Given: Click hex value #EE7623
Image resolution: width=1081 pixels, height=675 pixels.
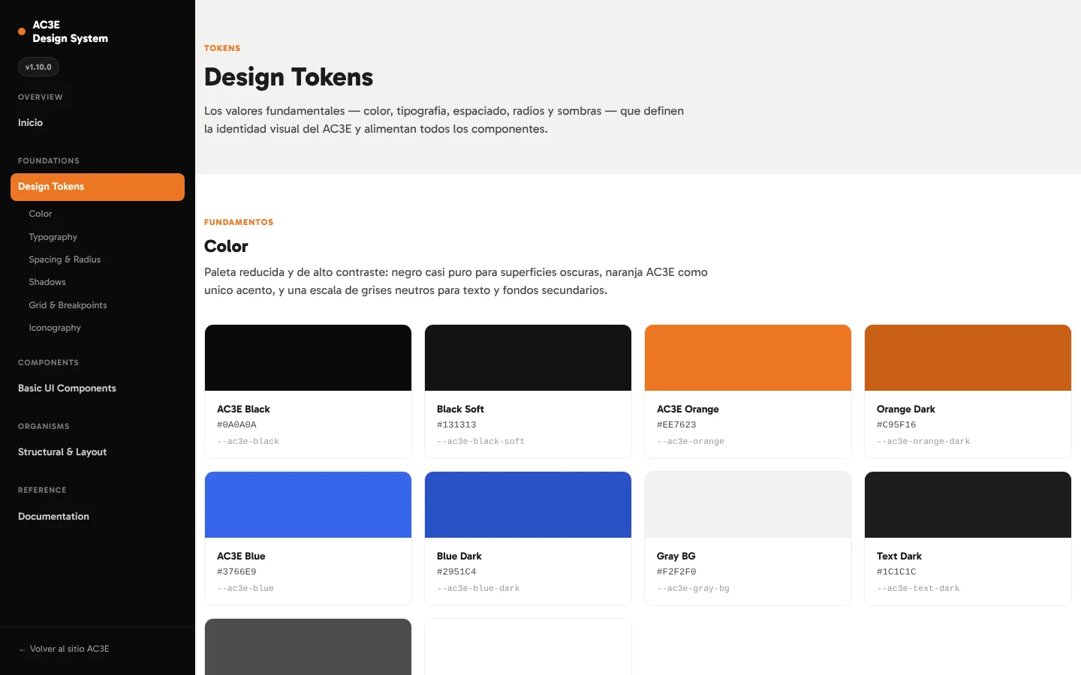Looking at the screenshot, I should click(676, 424).
